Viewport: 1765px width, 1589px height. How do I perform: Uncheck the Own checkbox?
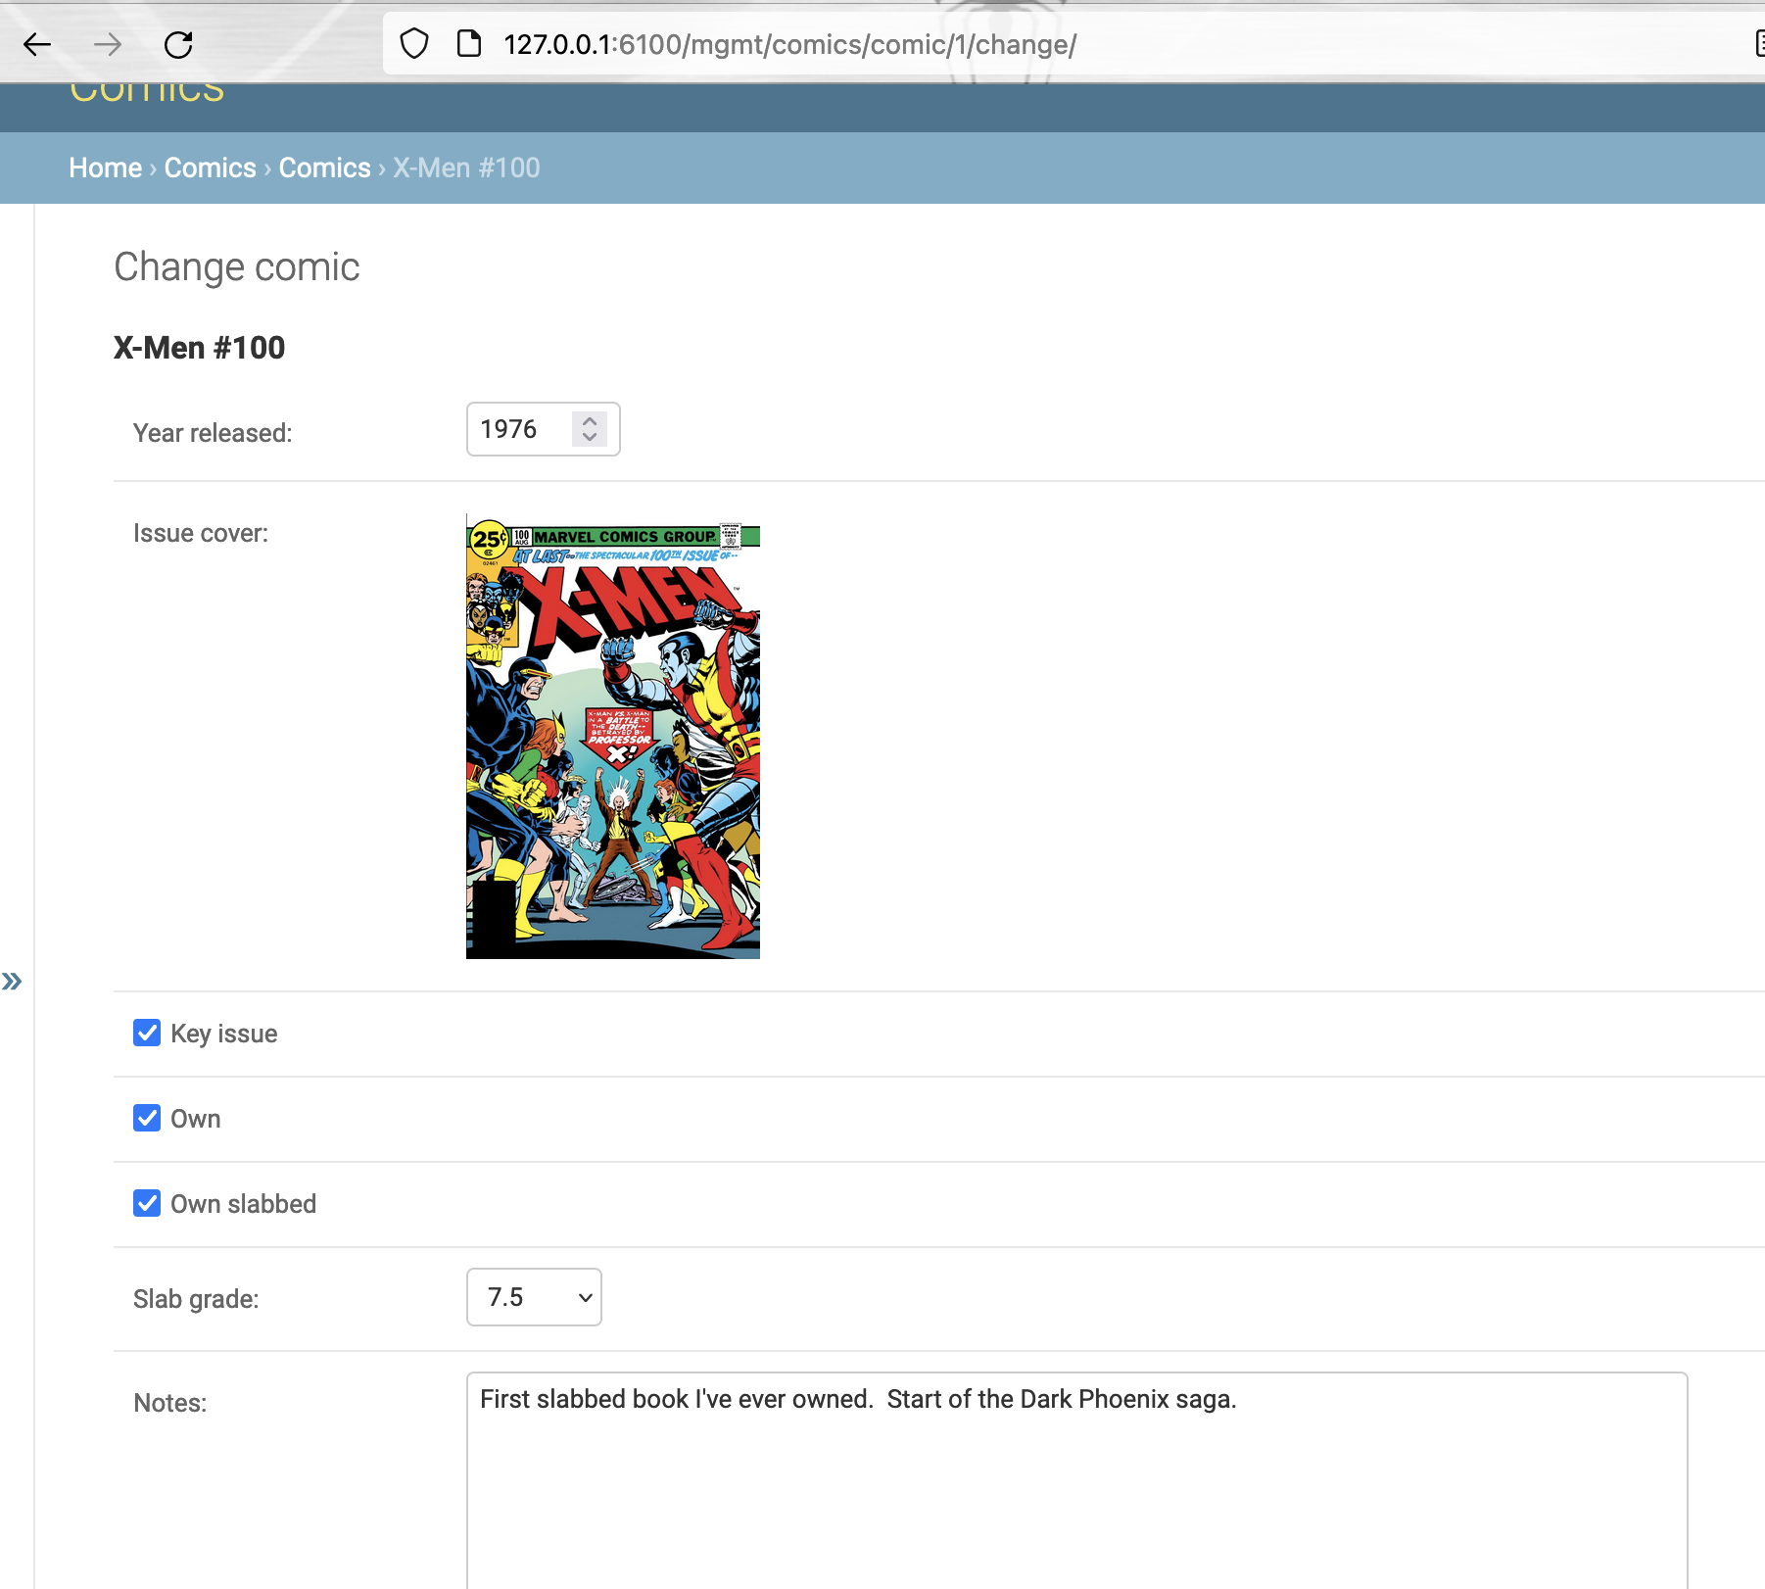(147, 1118)
